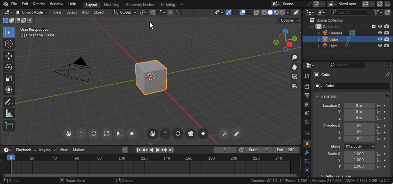Switch to the Modeling workspace tab
Viewport: 393px width, 184px height.
coord(112,4)
